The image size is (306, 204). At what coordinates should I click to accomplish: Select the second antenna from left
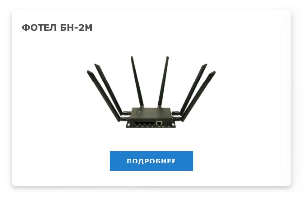(109, 88)
